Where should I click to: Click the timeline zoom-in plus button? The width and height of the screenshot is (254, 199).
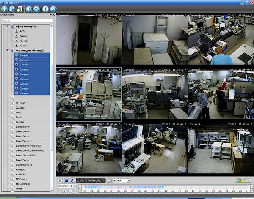(64, 191)
